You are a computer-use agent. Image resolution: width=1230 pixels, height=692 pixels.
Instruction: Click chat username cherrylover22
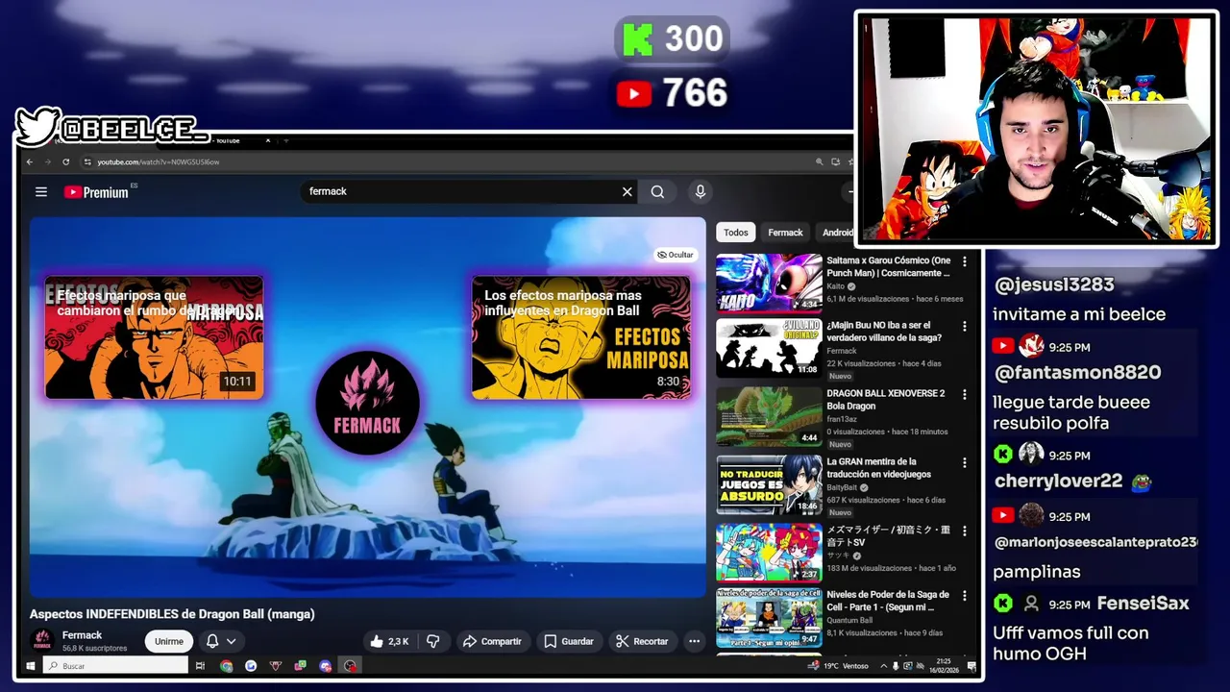[1058, 481]
